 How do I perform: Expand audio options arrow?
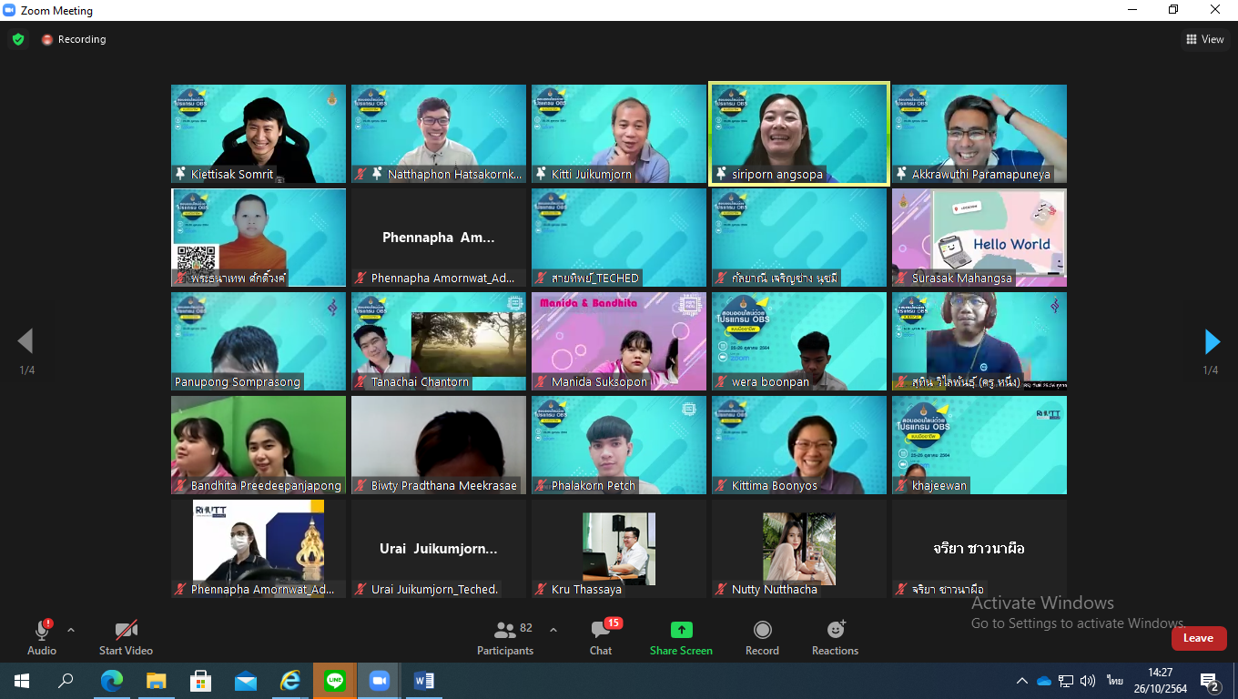71,630
